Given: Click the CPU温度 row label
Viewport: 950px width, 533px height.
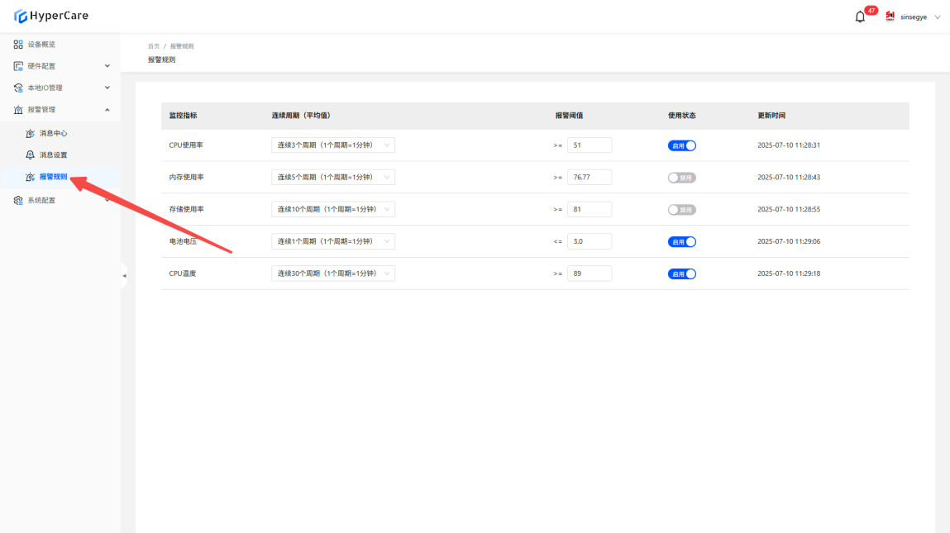Looking at the screenshot, I should (x=183, y=274).
